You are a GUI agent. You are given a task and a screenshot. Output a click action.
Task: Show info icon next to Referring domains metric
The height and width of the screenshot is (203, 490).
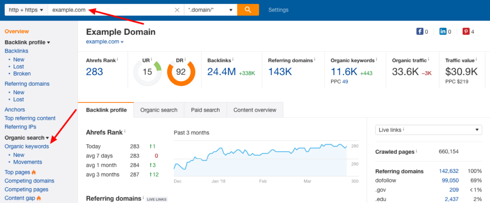(x=315, y=59)
